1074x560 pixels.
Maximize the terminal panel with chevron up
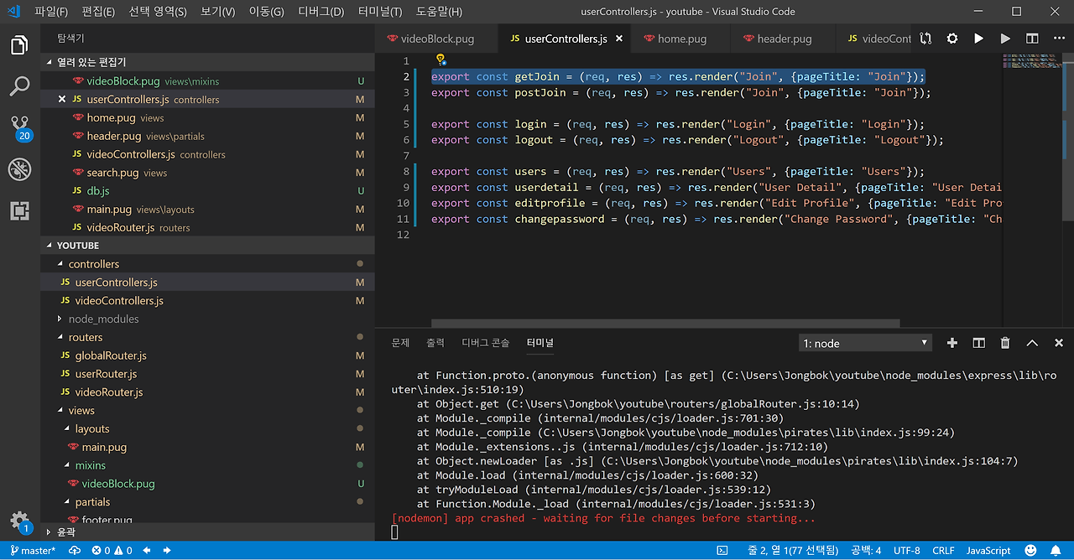[x=1032, y=343]
